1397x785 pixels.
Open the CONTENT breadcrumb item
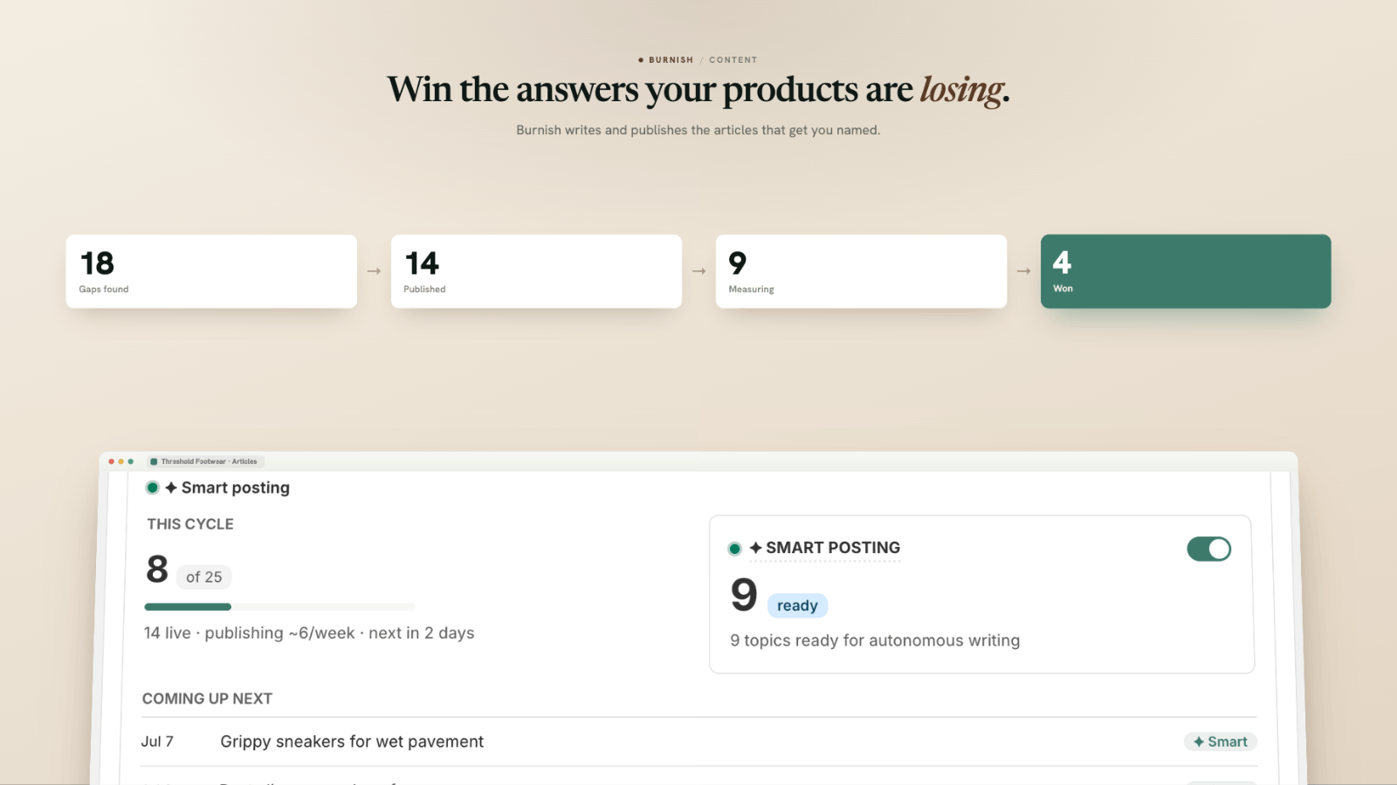[733, 60]
